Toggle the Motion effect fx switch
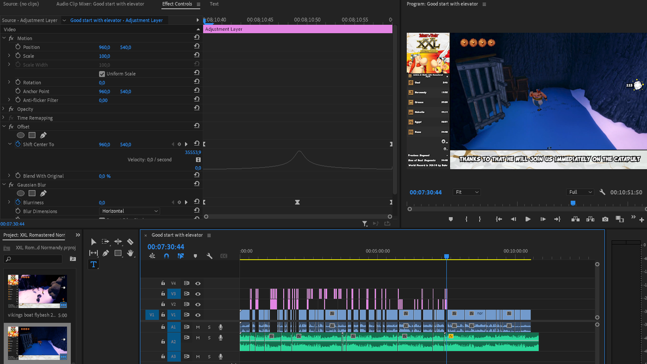The width and height of the screenshot is (647, 364). 11,38
